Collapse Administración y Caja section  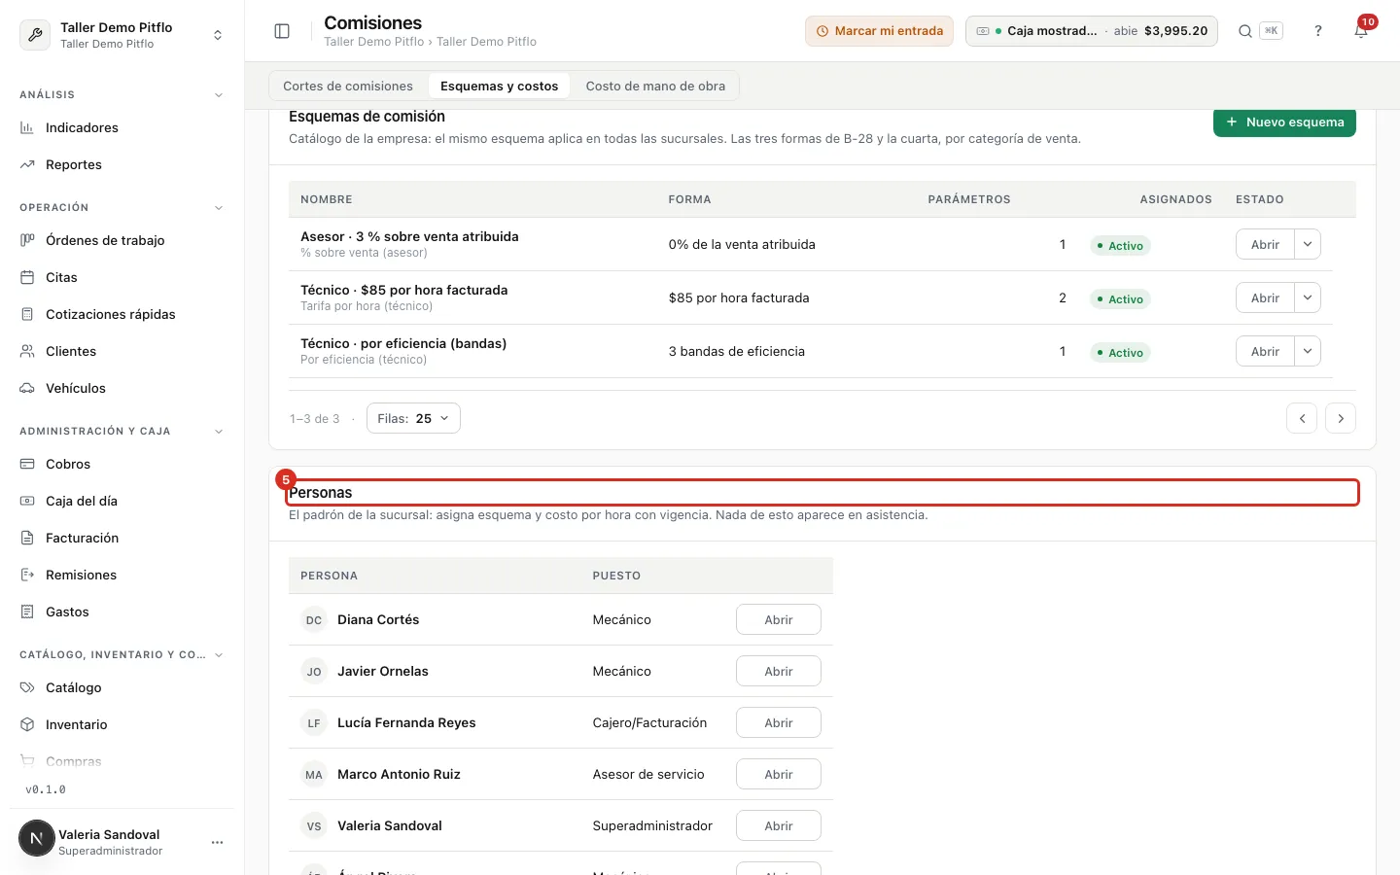coord(218,432)
